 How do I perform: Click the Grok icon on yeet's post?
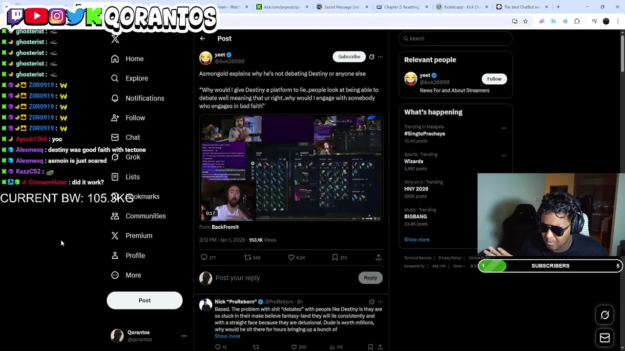click(x=372, y=57)
